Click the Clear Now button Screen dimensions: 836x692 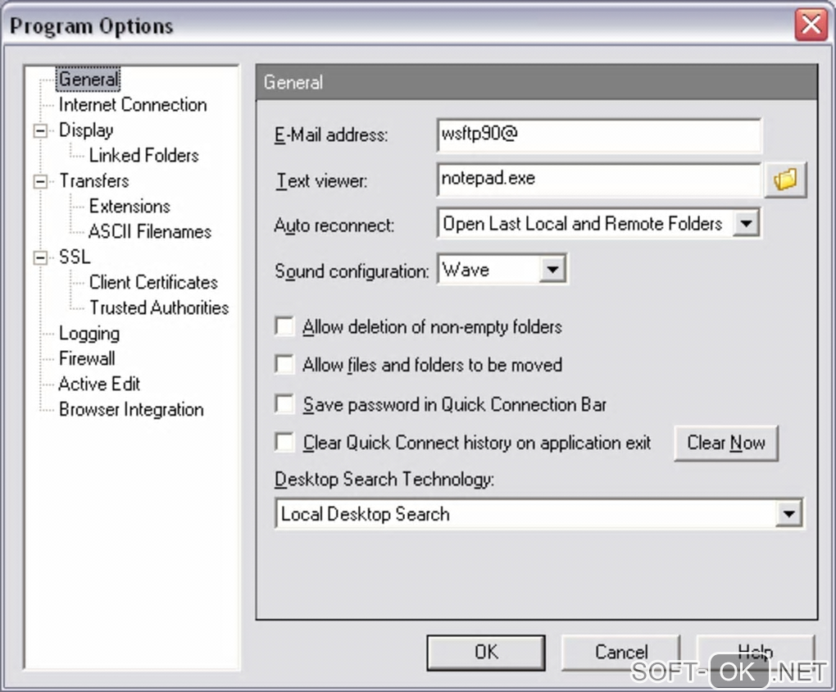726,443
